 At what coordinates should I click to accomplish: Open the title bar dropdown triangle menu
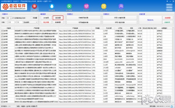pyautogui.click(x=167, y=1)
